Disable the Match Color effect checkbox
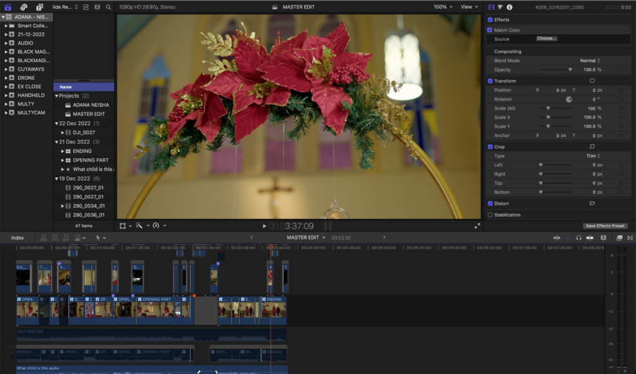The width and height of the screenshot is (636, 374). pos(490,30)
